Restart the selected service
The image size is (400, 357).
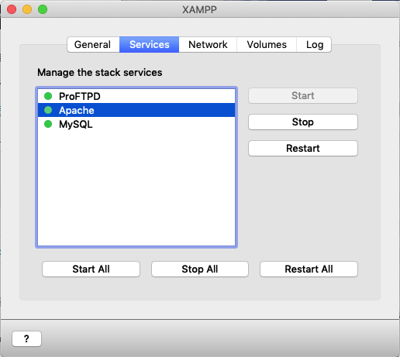303,148
